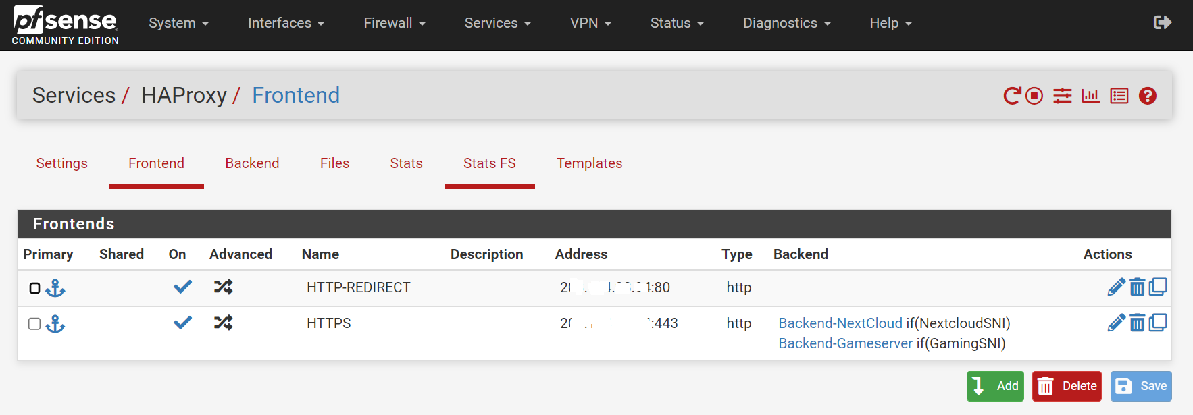Open the Backend-NextCloud link
This screenshot has width=1193, height=415.
pyautogui.click(x=840, y=323)
